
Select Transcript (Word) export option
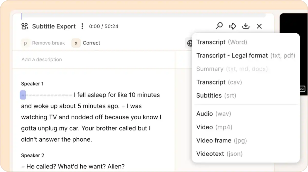tap(222, 42)
